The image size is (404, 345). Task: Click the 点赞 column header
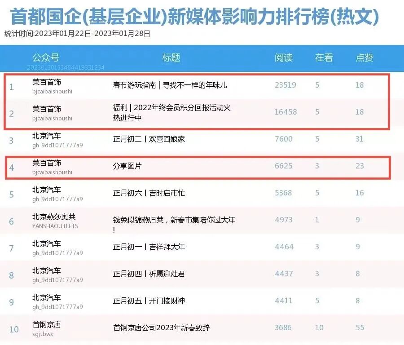point(364,57)
